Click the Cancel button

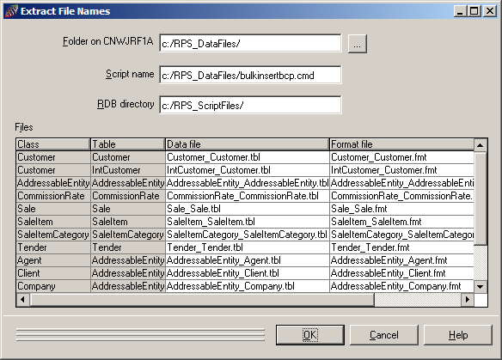[x=384, y=335]
